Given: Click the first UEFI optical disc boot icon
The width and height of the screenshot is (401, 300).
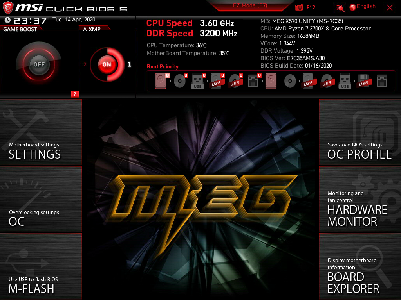Looking at the screenshot, I should pos(180,81).
